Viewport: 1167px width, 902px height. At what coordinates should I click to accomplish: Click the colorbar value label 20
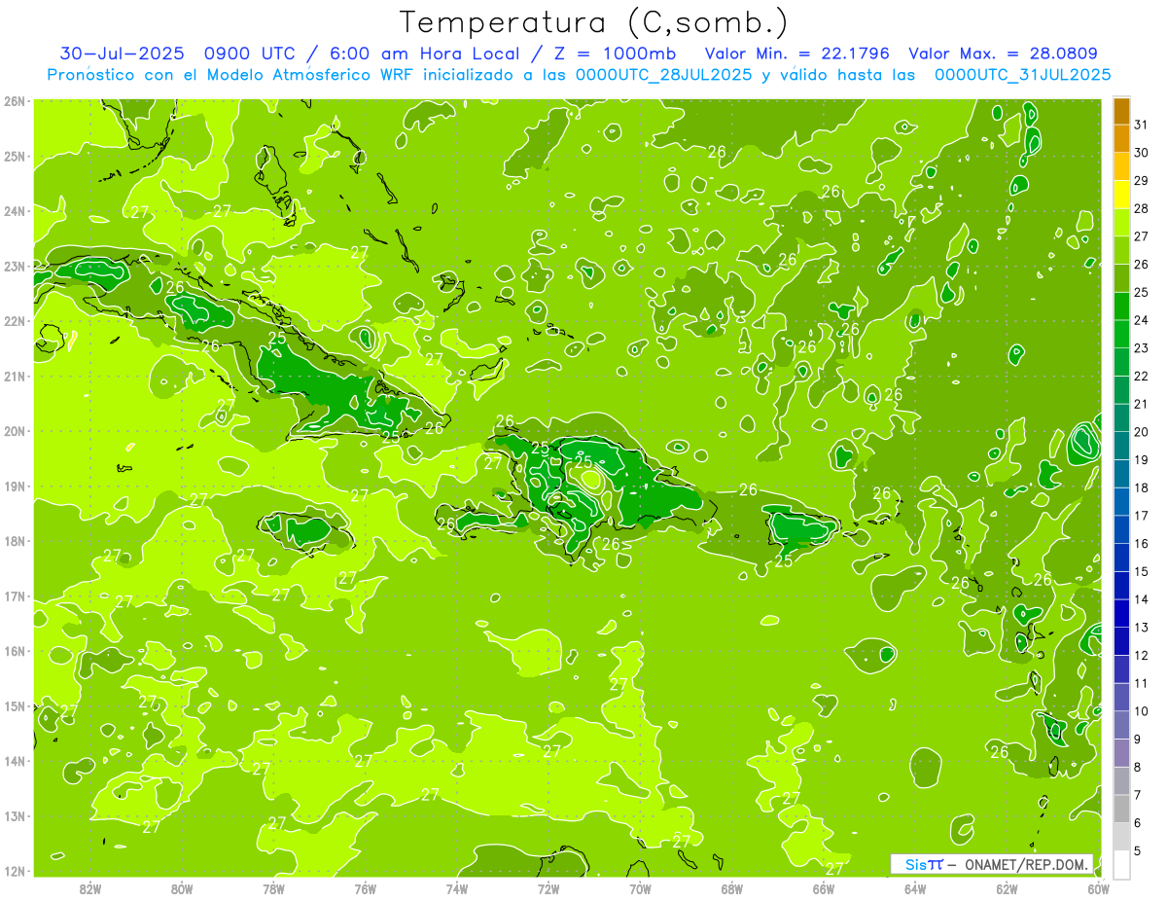click(1141, 432)
